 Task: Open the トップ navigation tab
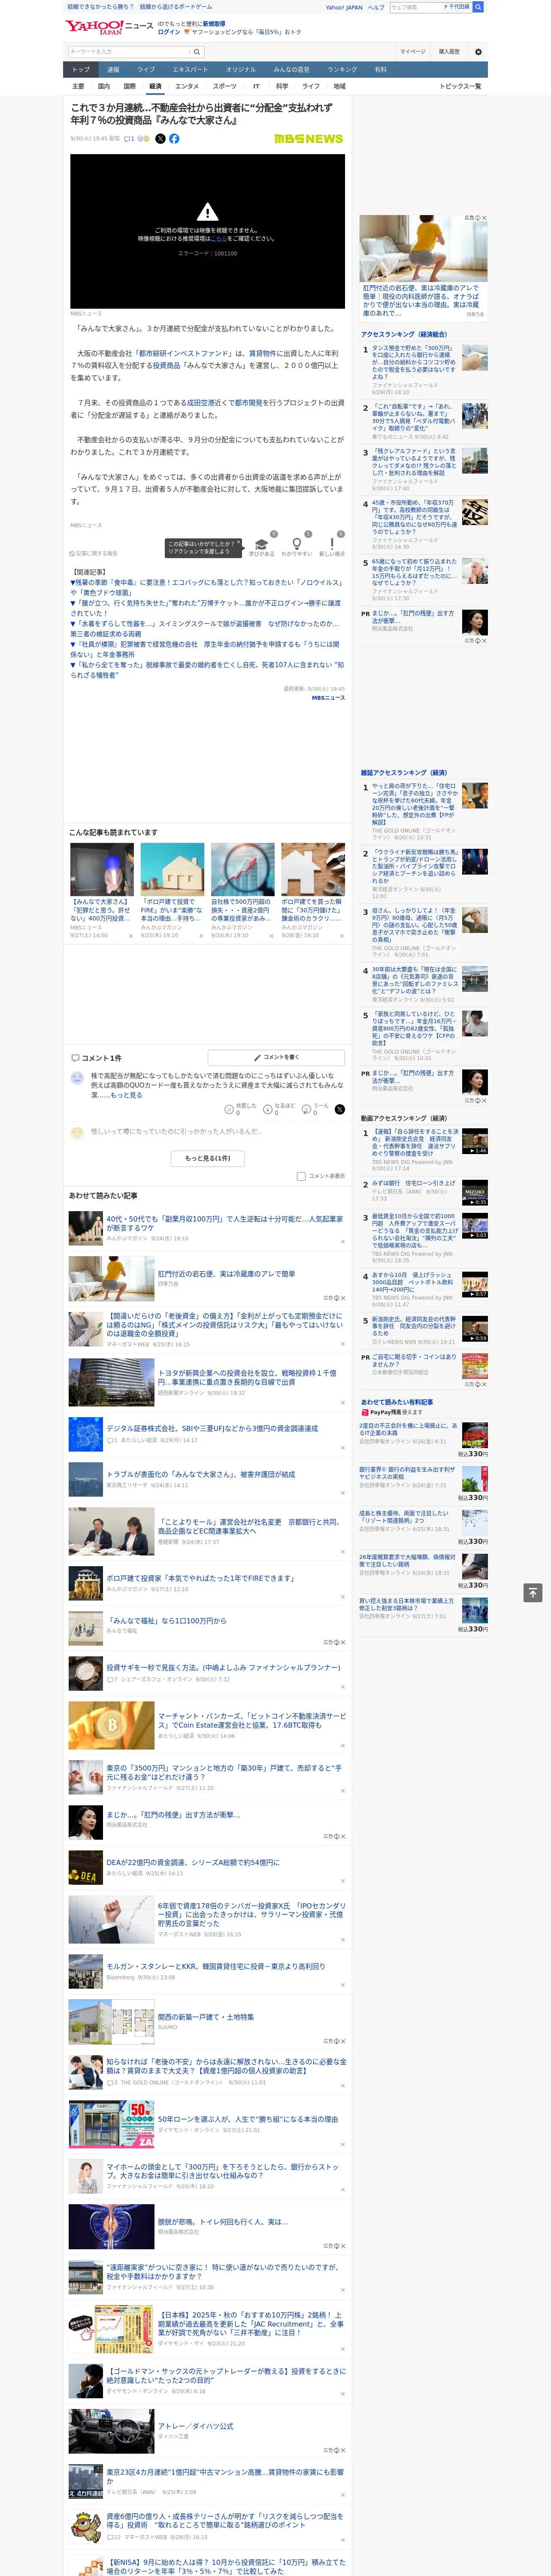coord(81,70)
